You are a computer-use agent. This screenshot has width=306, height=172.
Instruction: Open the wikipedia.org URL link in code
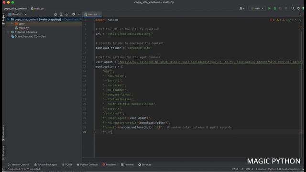130,34
